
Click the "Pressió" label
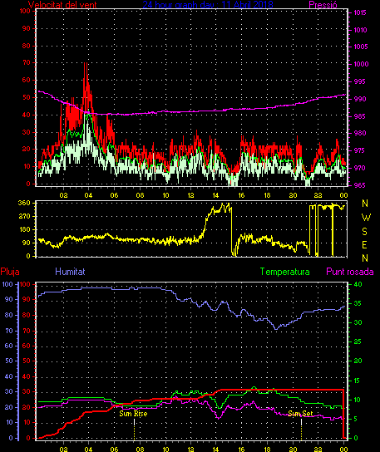(x=323, y=5)
